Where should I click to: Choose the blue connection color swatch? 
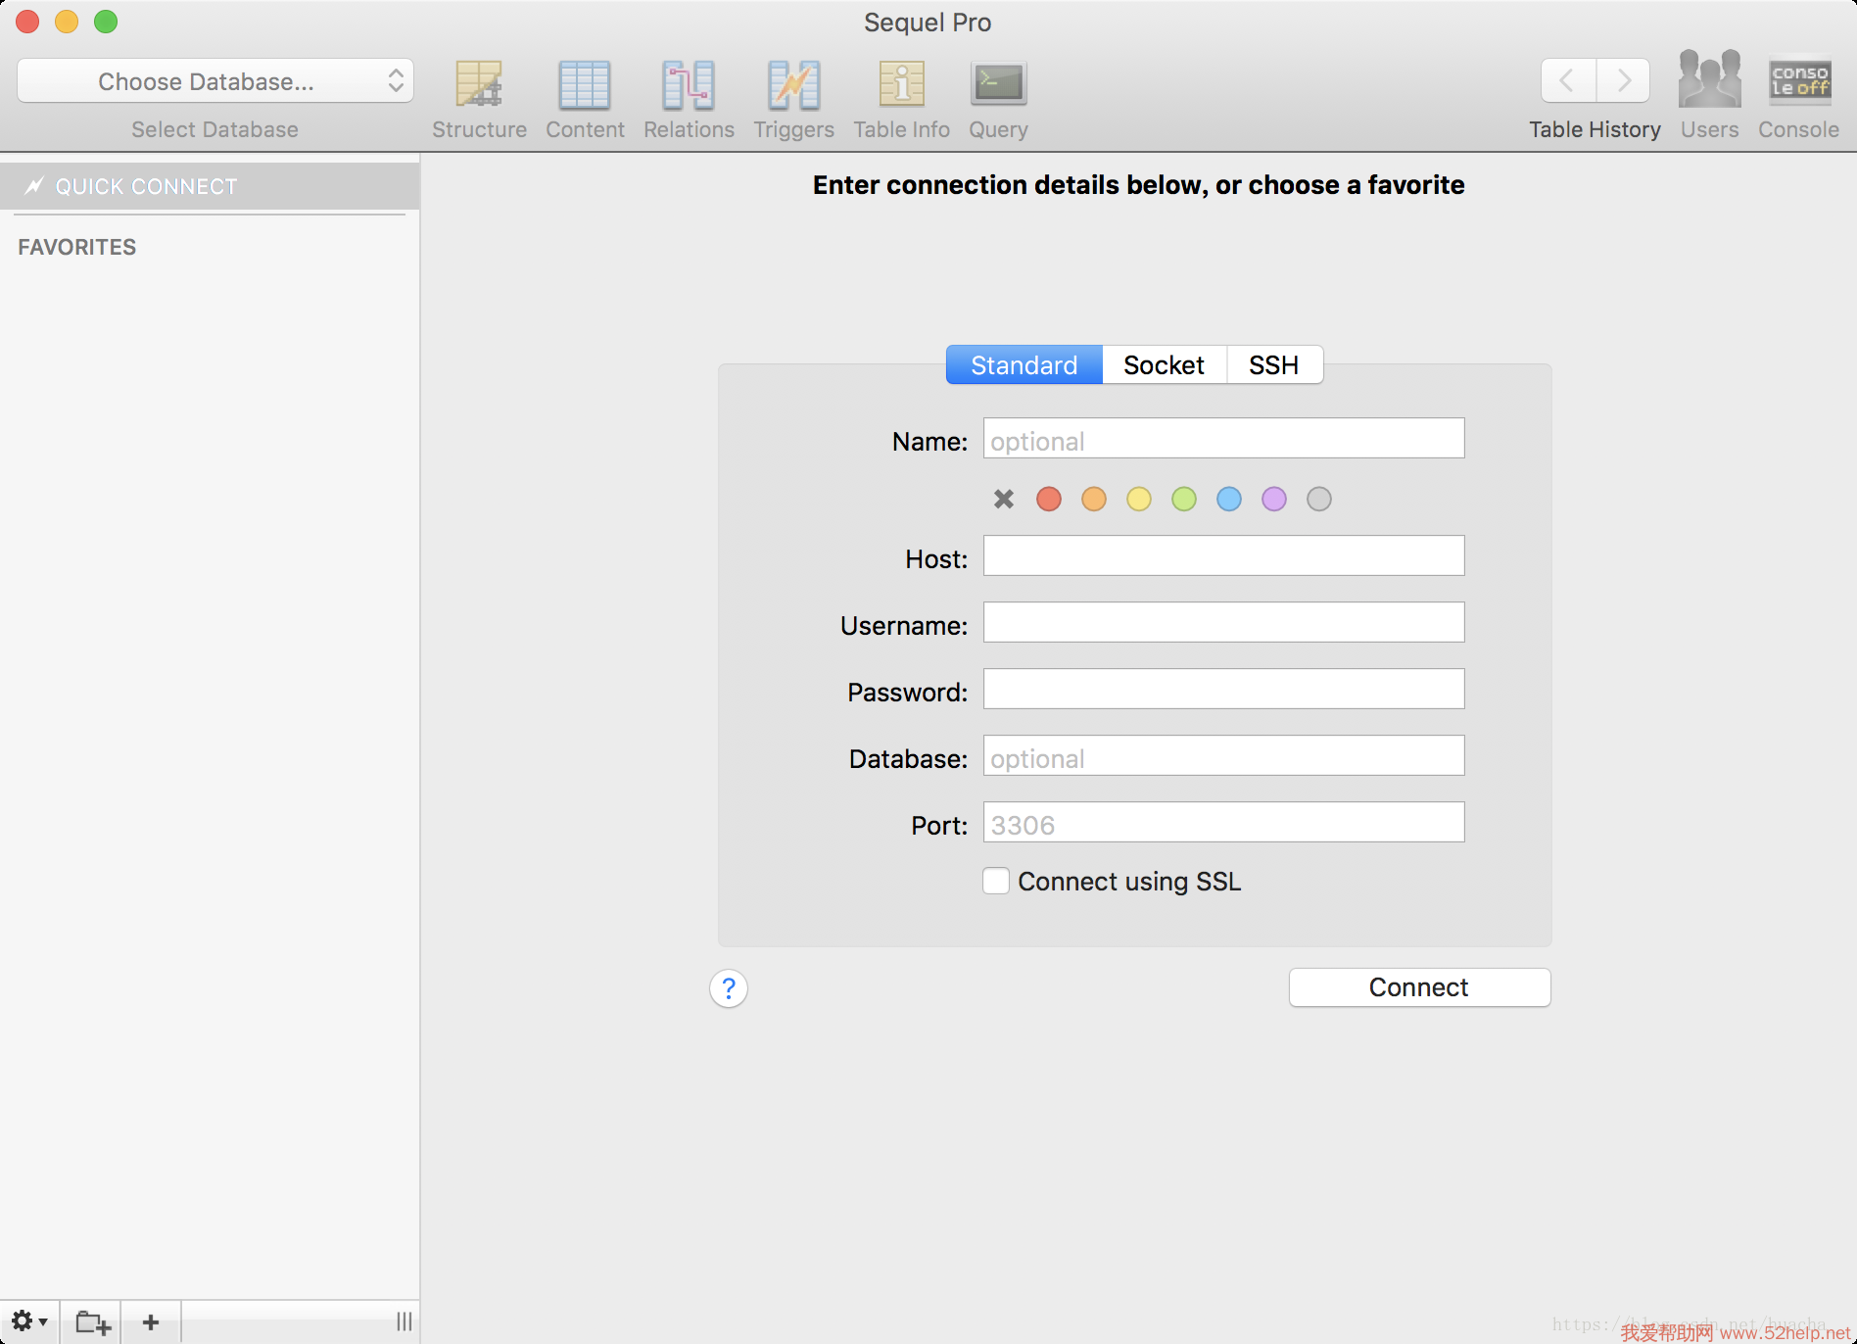coord(1229,500)
